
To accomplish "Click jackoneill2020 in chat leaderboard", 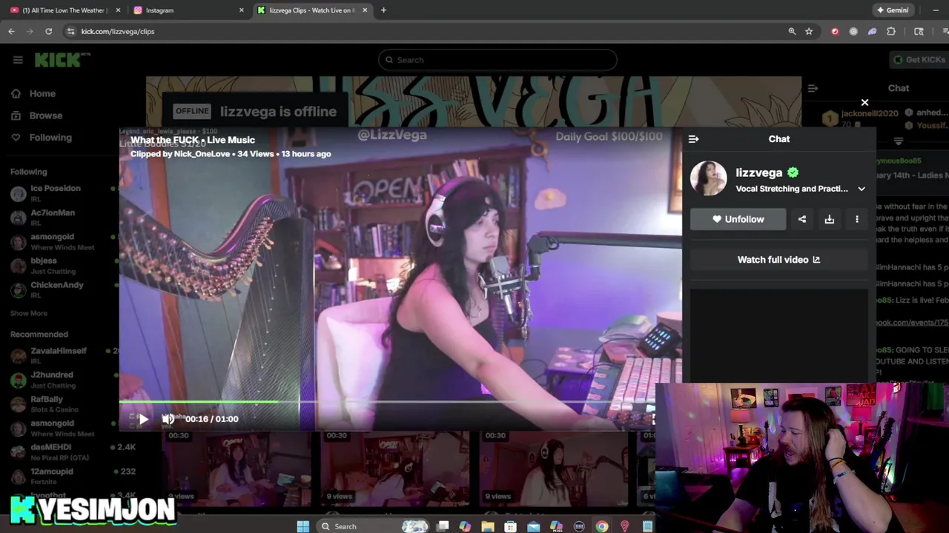I will (869, 113).
